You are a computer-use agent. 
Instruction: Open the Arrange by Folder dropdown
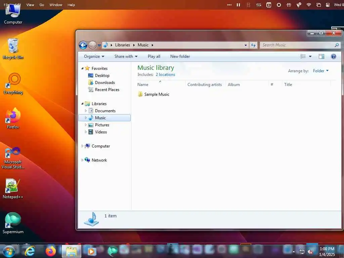321,71
